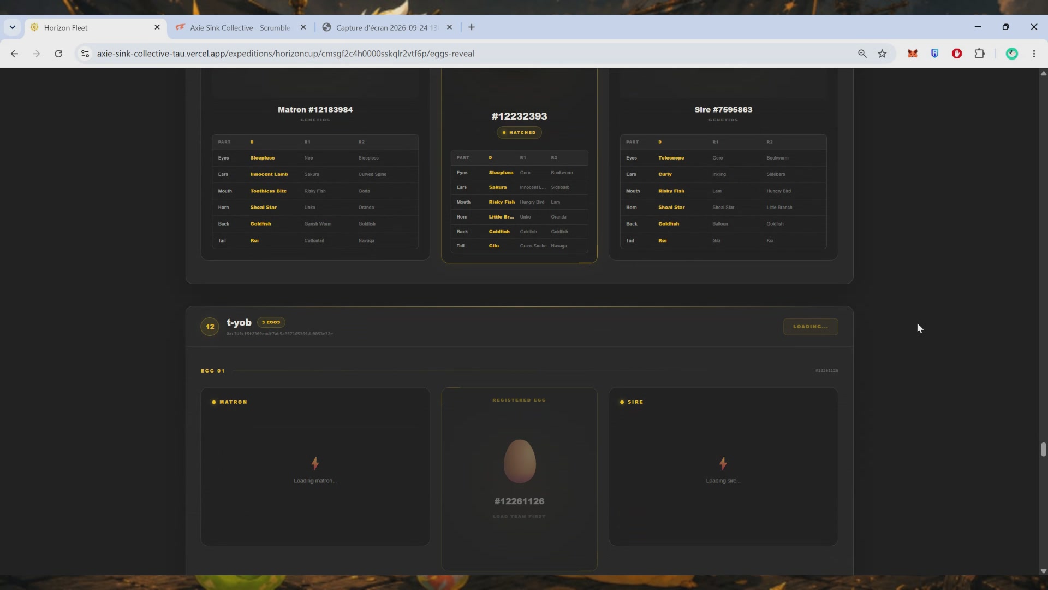Select the registered egg image #12261126
The width and height of the screenshot is (1048, 590).
[520, 461]
